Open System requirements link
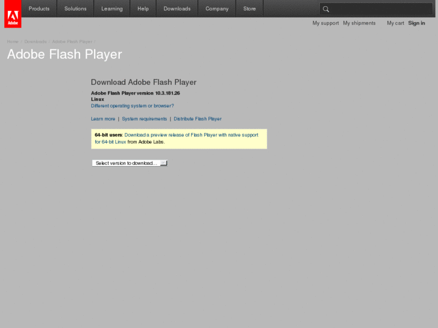Screen dimensions: 438x328 tap(145, 119)
